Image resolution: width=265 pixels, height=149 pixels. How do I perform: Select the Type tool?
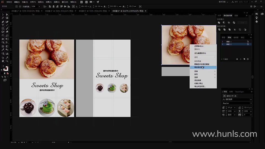point(3,25)
